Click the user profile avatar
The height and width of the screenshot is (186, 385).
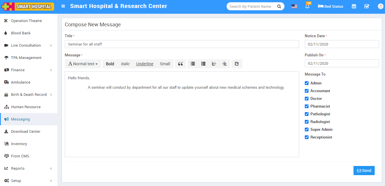[x=380, y=6]
